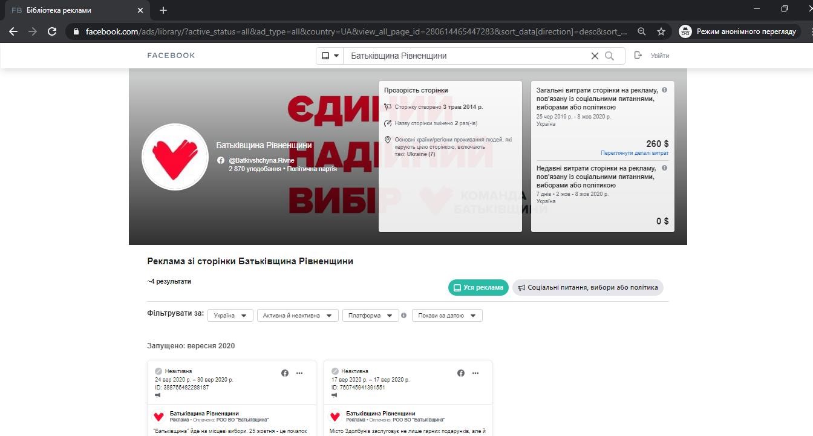The height and width of the screenshot is (436, 813).
Task: Click the zoom magnifier icon in address bar
Action: pyautogui.click(x=642, y=31)
